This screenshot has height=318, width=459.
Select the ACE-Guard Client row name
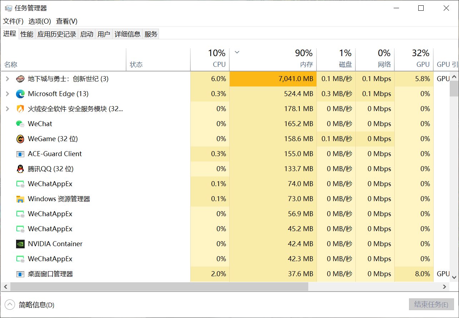pos(55,154)
